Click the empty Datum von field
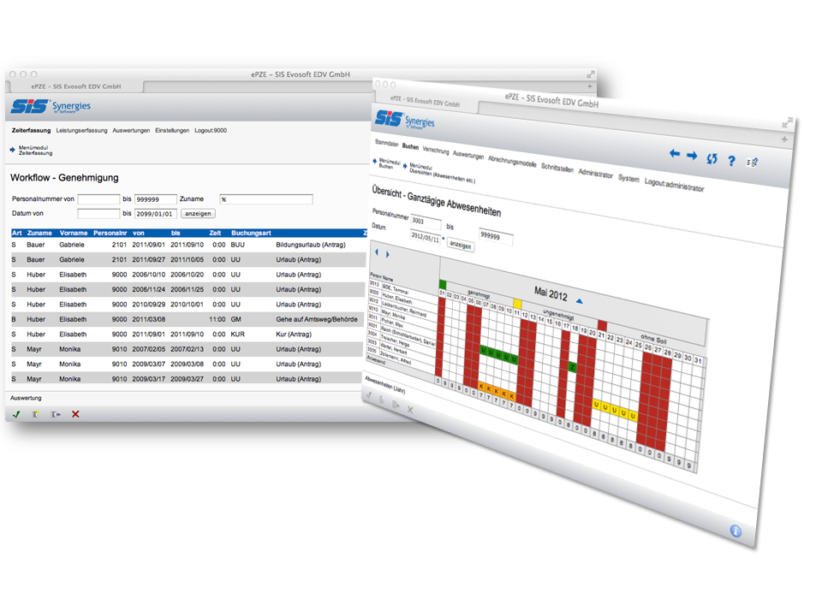This screenshot has width=822, height=616. point(98,213)
